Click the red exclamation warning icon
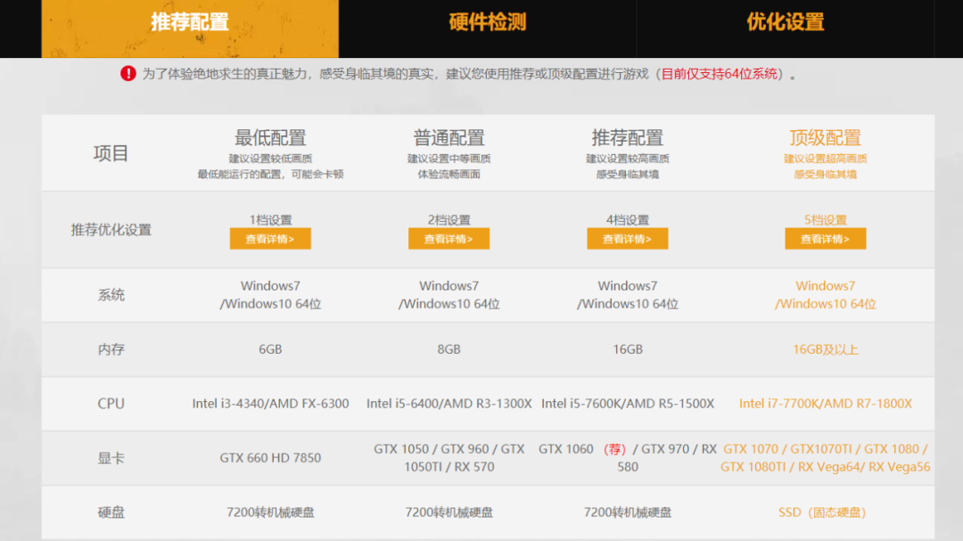 coord(128,74)
